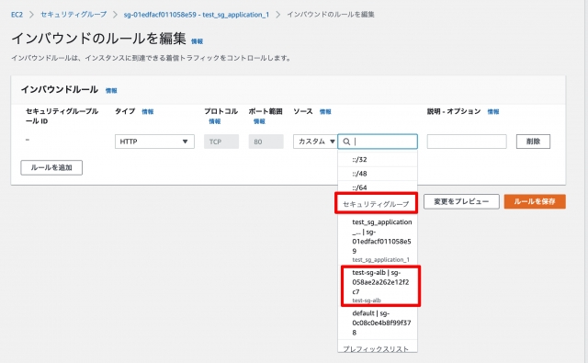Focus the source search input field
588x363 pixels.
click(x=378, y=142)
